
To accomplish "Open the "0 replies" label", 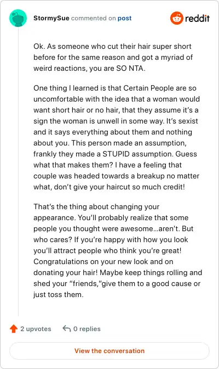I will tap(87, 329).
